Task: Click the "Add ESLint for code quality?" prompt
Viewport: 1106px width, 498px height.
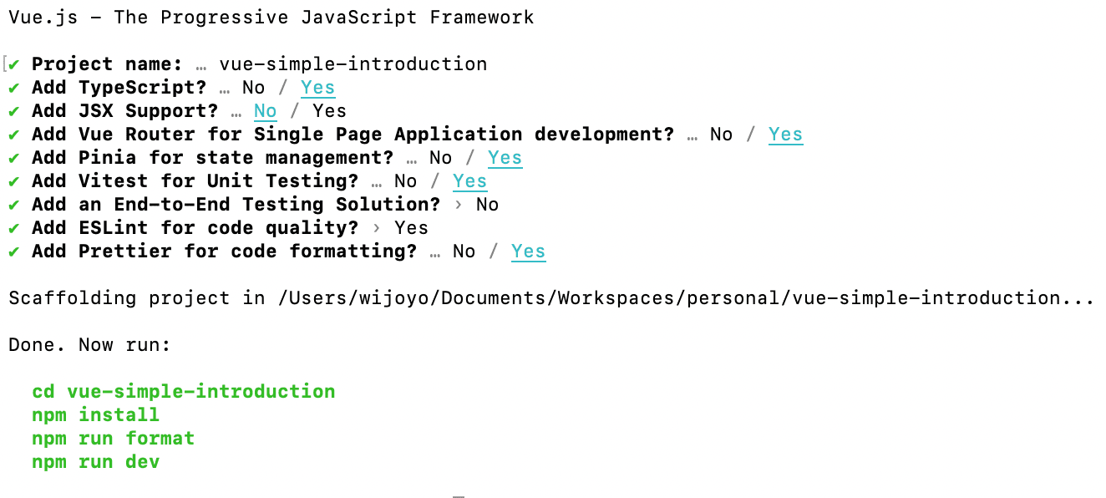Action: (x=195, y=228)
